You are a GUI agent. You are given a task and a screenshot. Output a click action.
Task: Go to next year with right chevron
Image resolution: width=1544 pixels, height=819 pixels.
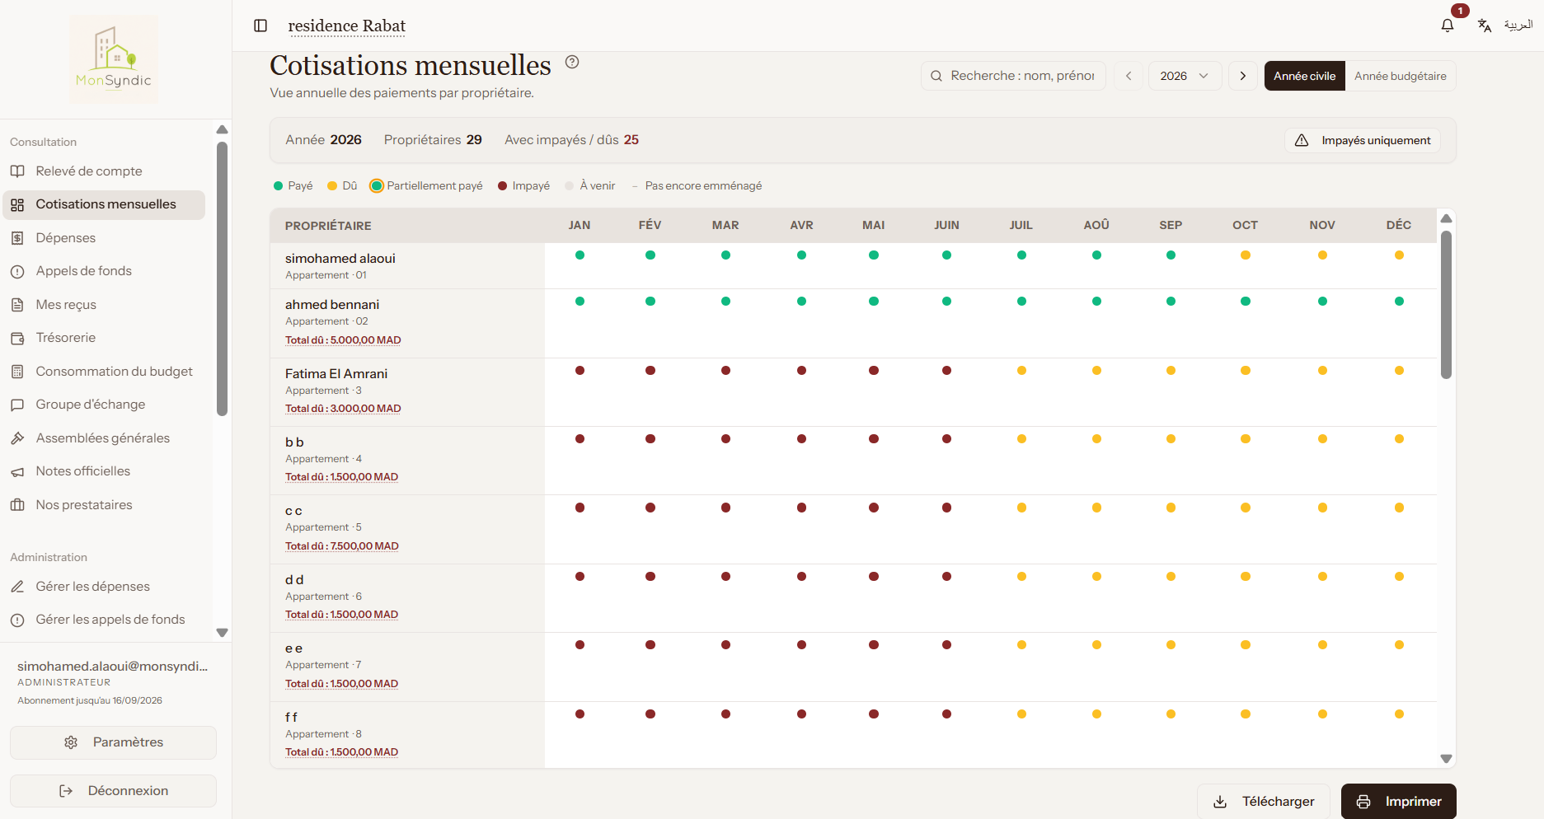[x=1242, y=76]
